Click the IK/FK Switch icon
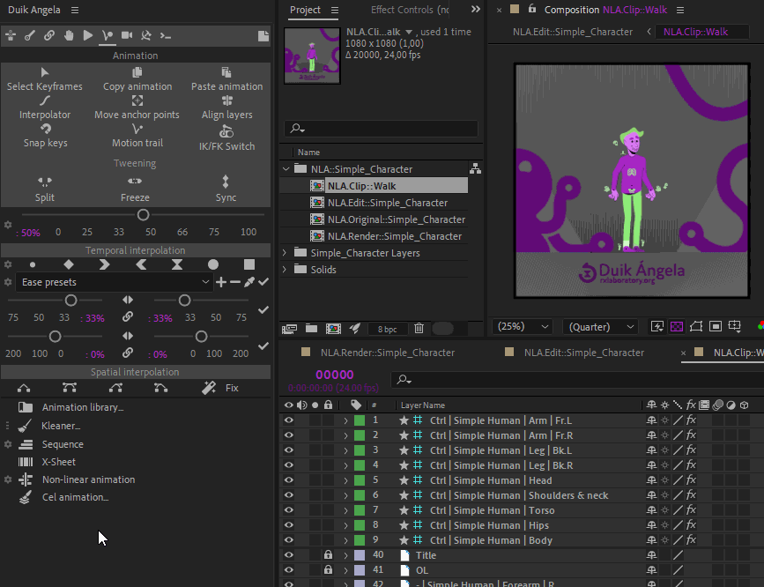 click(226, 132)
